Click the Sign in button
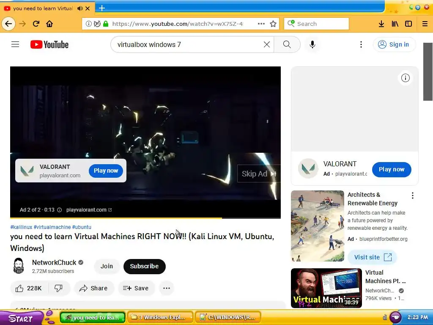 click(x=394, y=44)
